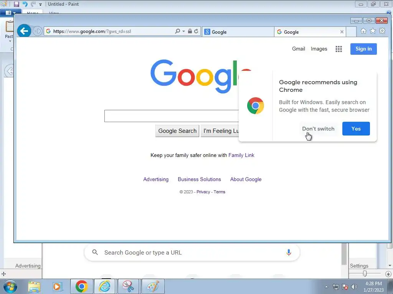Open the Family Link hyperlink
Image resolution: width=393 pixels, height=294 pixels.
point(241,155)
